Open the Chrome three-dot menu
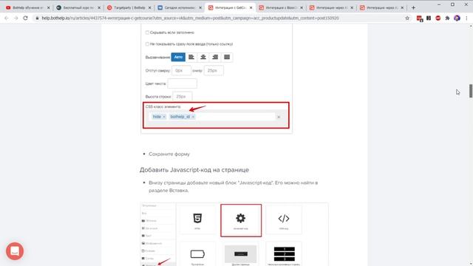This screenshot has height=266, width=473. pyautogui.click(x=466, y=18)
